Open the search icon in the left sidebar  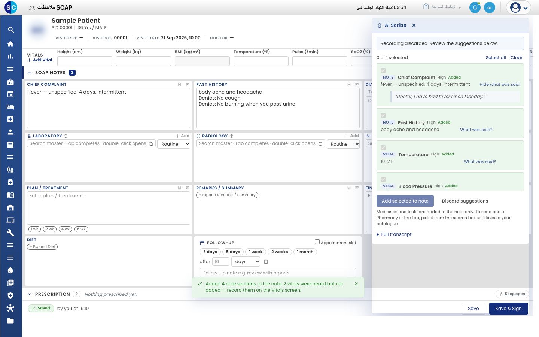point(11,30)
